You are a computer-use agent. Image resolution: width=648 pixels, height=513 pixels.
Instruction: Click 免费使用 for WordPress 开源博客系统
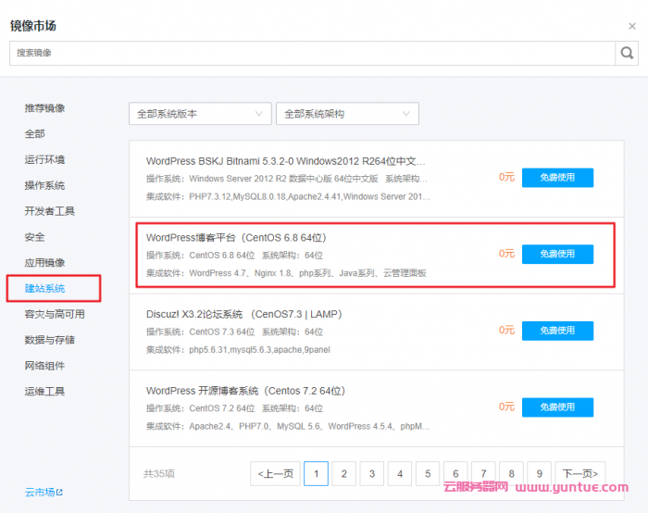point(557,407)
